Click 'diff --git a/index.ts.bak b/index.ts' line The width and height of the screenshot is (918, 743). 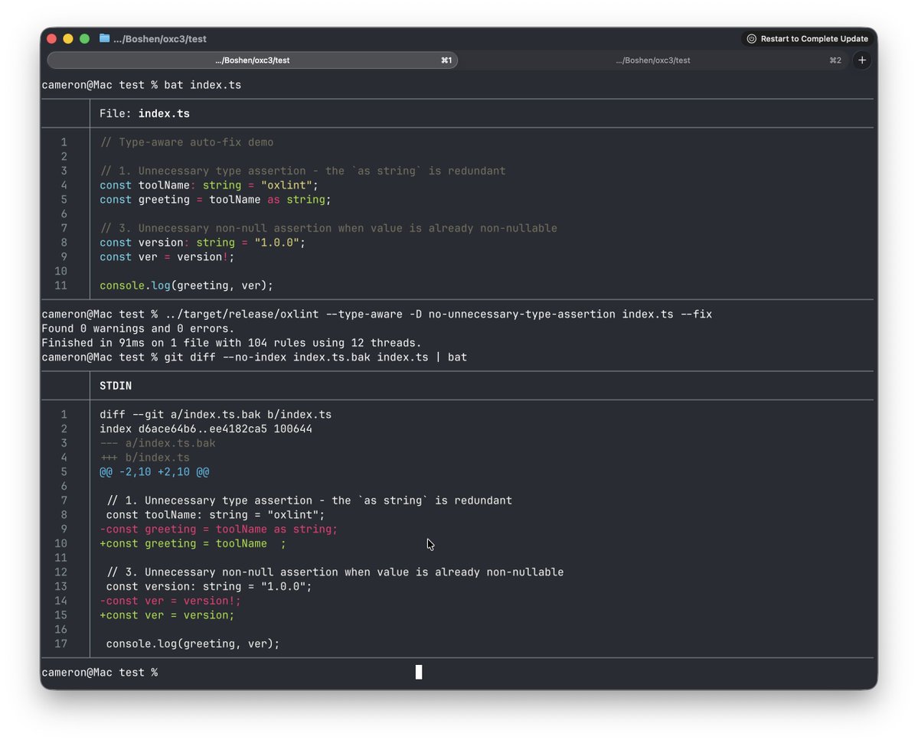215,414
